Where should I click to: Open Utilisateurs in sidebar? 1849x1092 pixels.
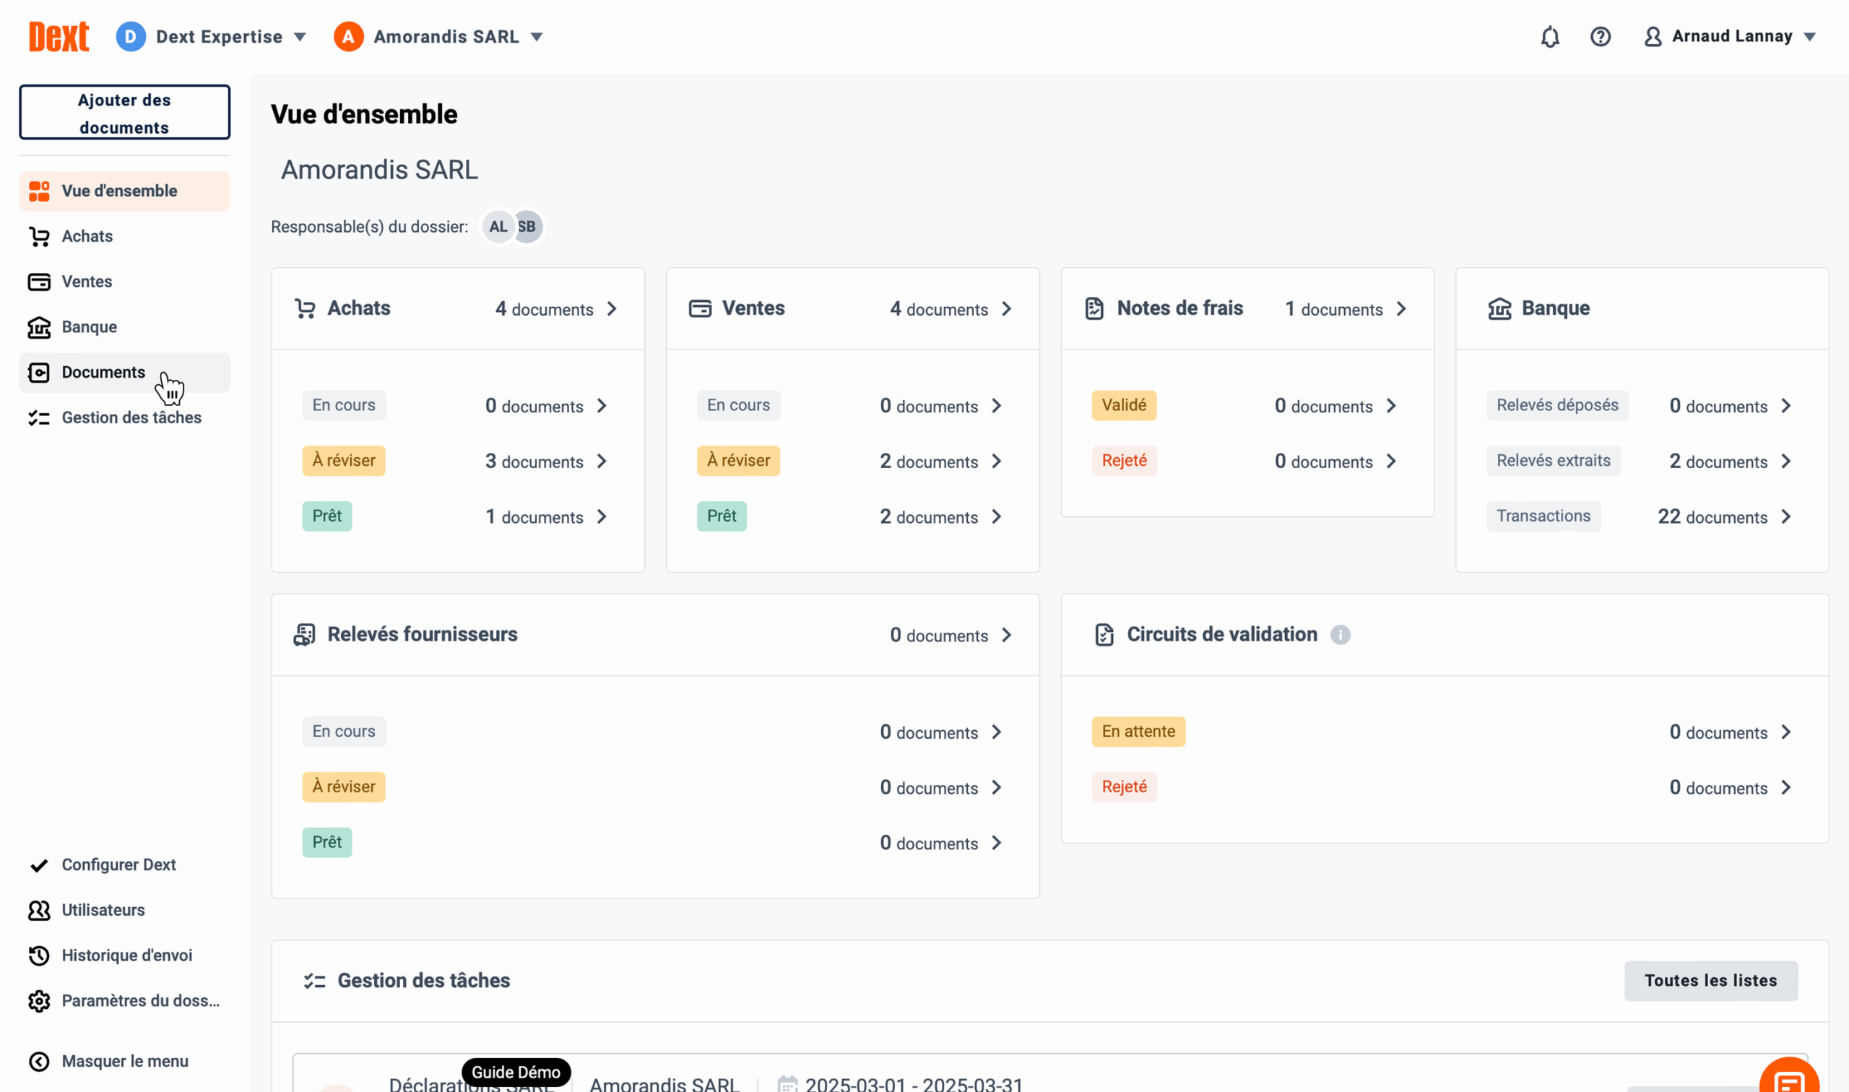tap(124, 910)
